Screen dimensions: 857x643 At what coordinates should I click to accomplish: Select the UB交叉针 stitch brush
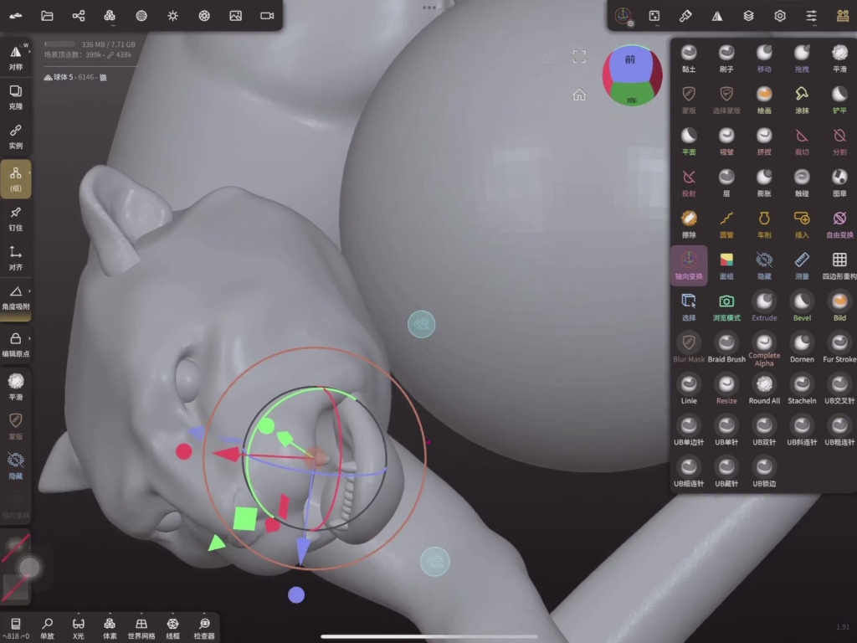[x=839, y=390]
